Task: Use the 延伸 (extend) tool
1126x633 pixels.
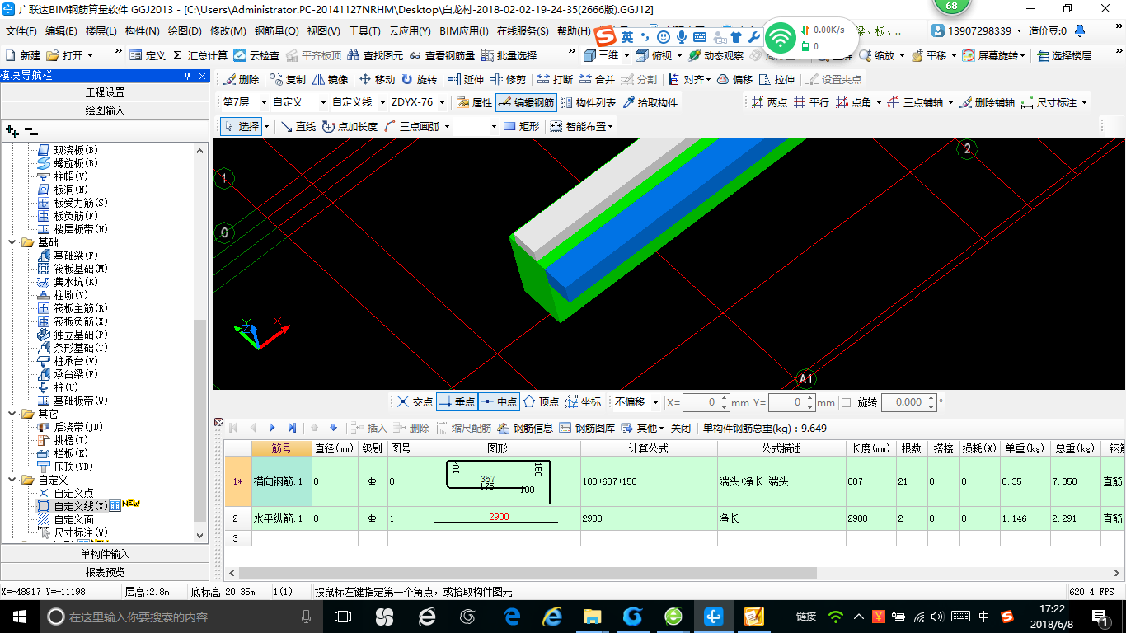Action: pos(466,80)
